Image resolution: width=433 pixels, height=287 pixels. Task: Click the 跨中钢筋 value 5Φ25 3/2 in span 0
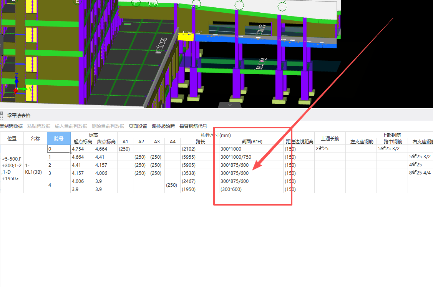click(392, 149)
